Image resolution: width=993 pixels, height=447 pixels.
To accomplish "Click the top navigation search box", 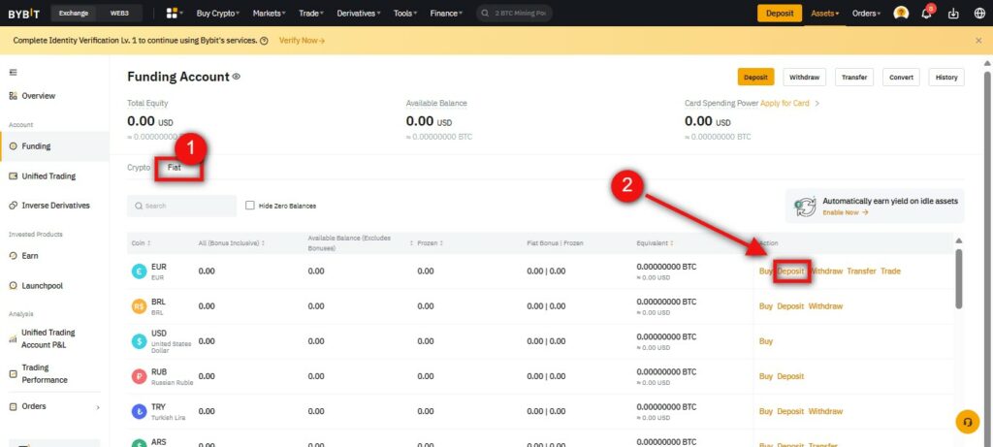I will (514, 14).
